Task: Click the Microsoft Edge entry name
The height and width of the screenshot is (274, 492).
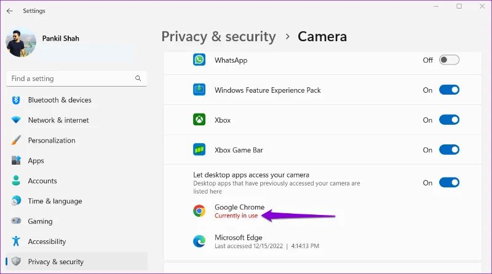Action: [x=239, y=237]
